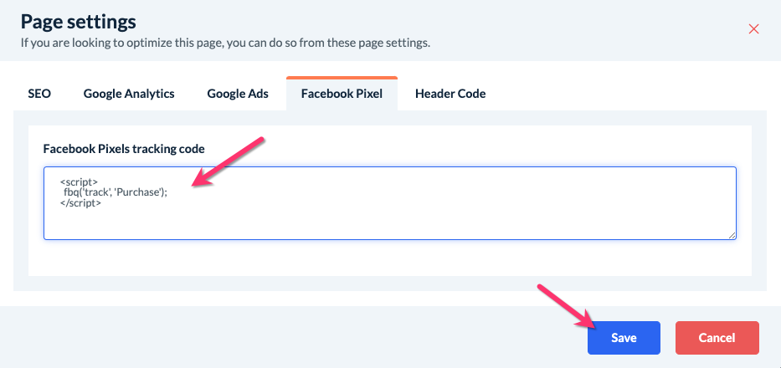Viewport: 781px width, 368px height.
Task: Close the Page settings dialog
Action: pyautogui.click(x=753, y=28)
